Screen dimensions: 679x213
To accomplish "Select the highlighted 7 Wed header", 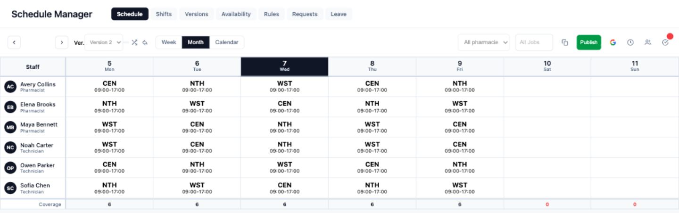I will tap(285, 66).
